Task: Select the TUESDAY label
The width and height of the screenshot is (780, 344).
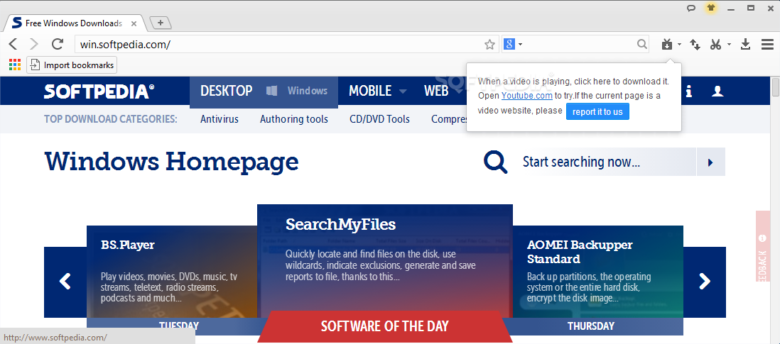Action: click(178, 326)
